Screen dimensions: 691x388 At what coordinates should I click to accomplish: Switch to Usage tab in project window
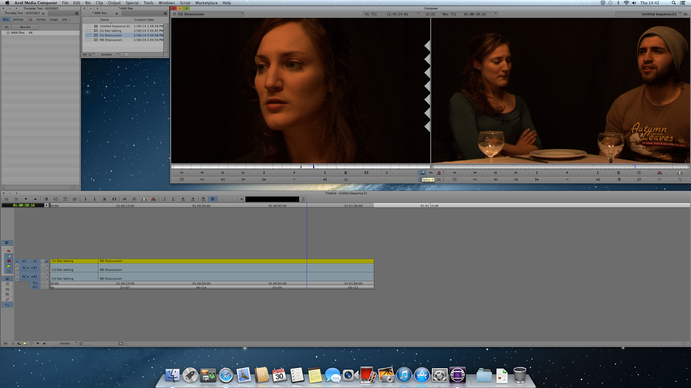(54, 19)
